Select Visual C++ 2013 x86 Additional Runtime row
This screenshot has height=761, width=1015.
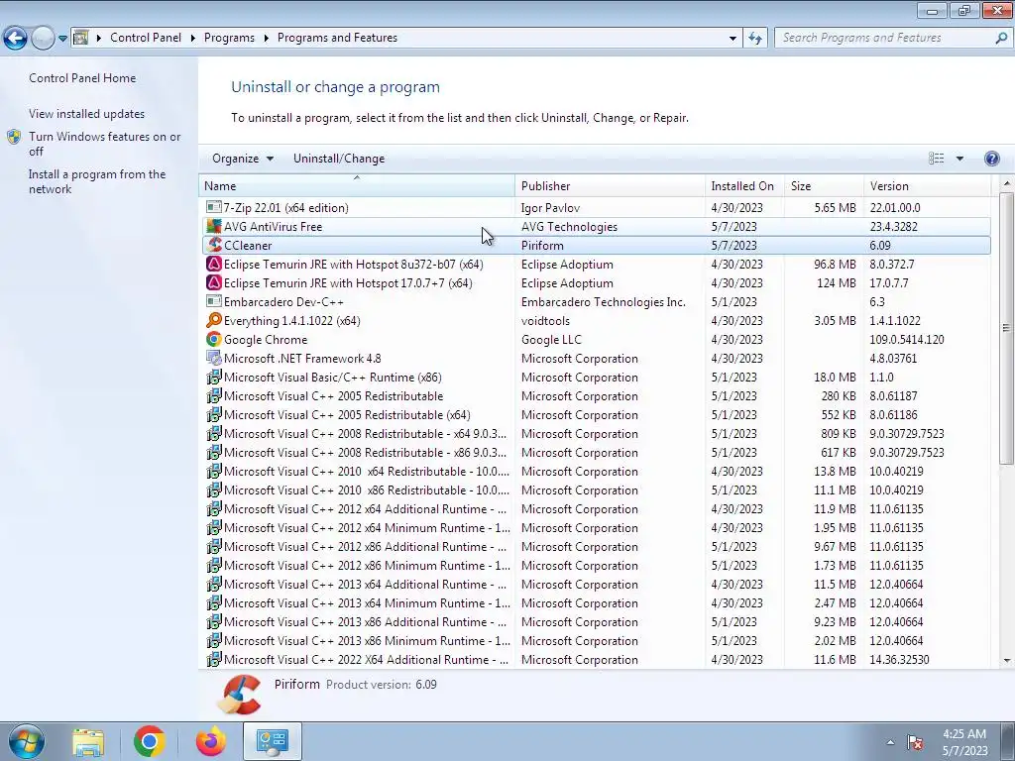[595, 621]
